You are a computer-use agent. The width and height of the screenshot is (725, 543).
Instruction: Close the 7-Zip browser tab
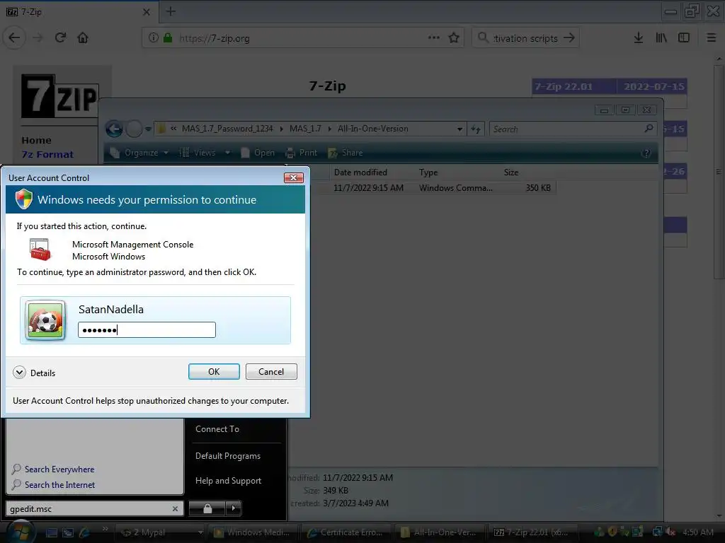coord(146,12)
